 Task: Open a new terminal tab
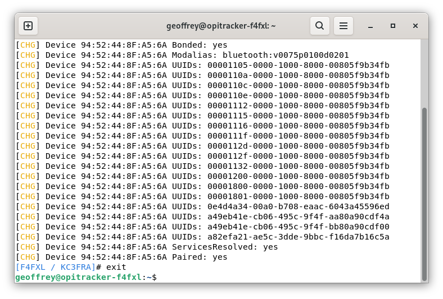28,26
